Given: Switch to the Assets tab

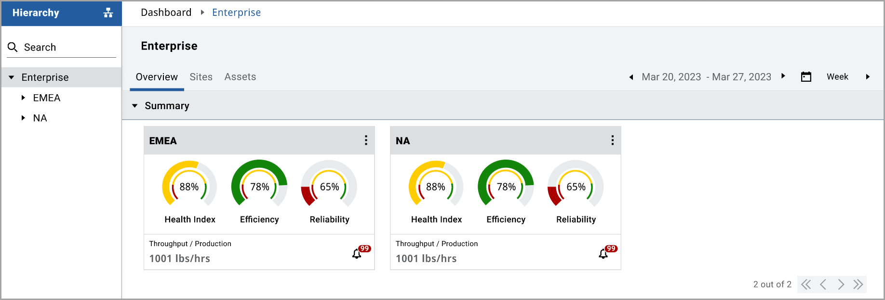Looking at the screenshot, I should [240, 77].
